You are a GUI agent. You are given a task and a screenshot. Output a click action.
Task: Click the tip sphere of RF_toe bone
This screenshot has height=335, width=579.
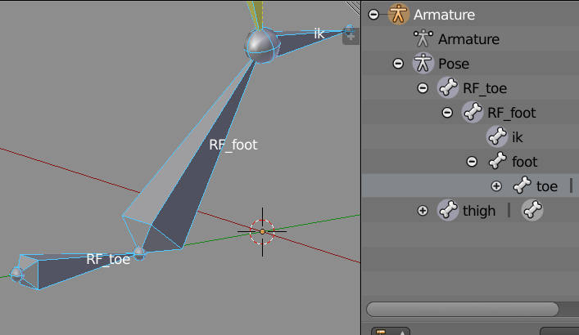(x=16, y=275)
